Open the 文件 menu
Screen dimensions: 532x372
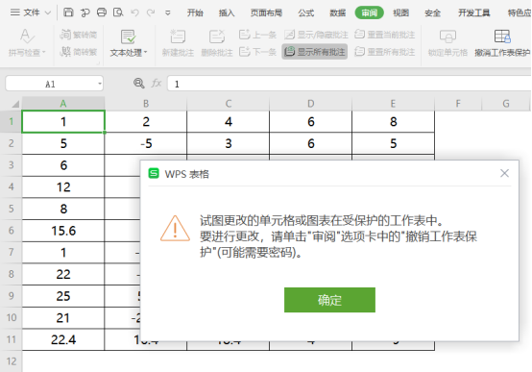(31, 12)
